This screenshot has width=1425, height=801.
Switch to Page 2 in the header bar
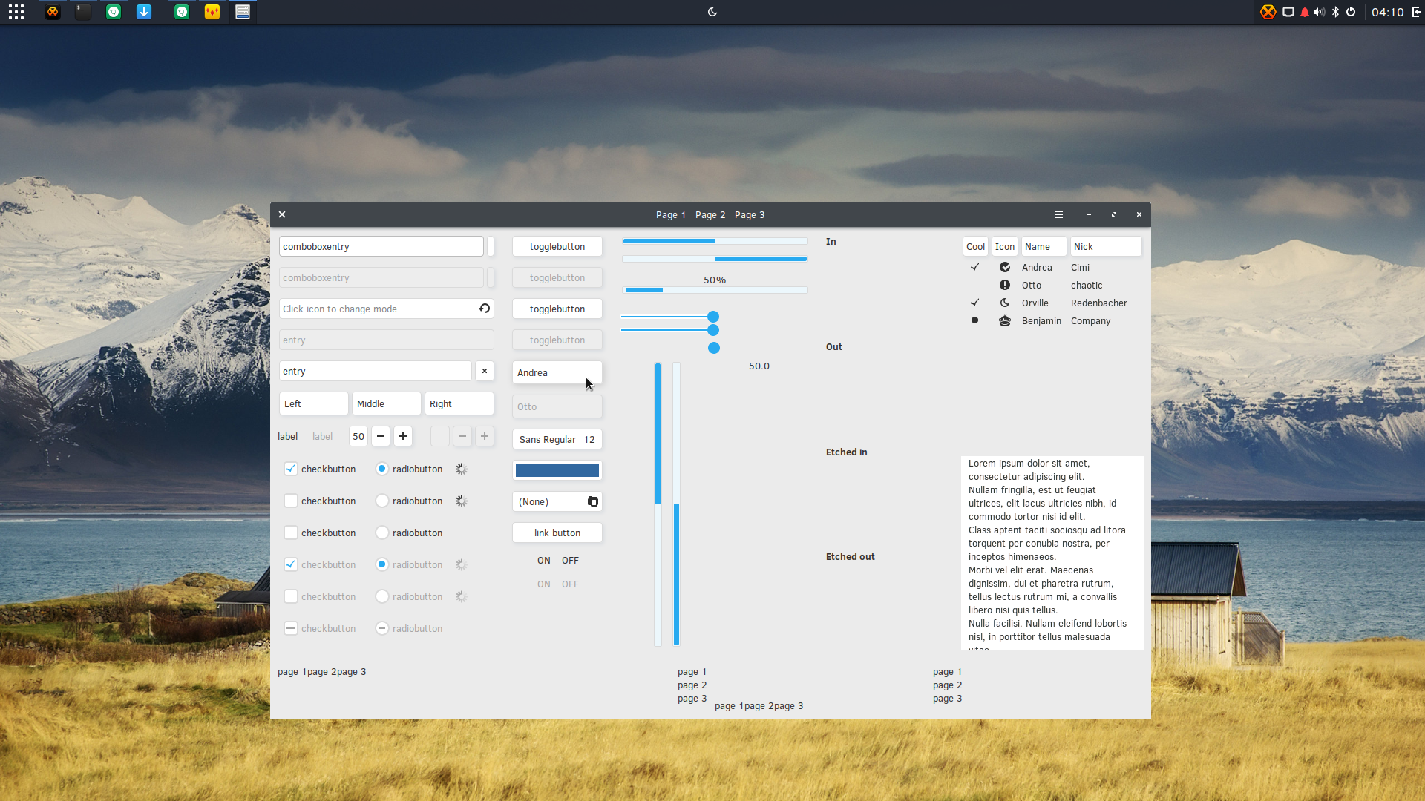[710, 215]
